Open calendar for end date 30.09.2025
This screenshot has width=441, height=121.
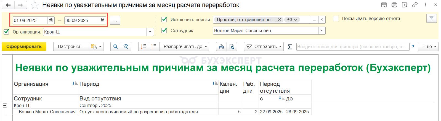tap(102, 20)
